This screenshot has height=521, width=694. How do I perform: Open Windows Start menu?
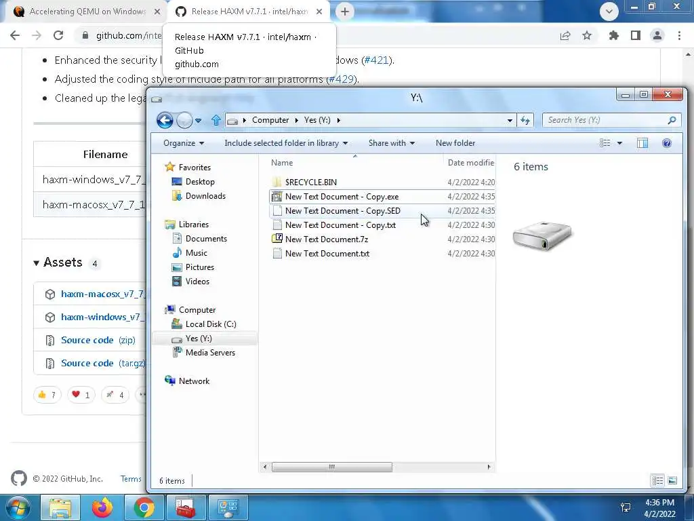pos(18,507)
